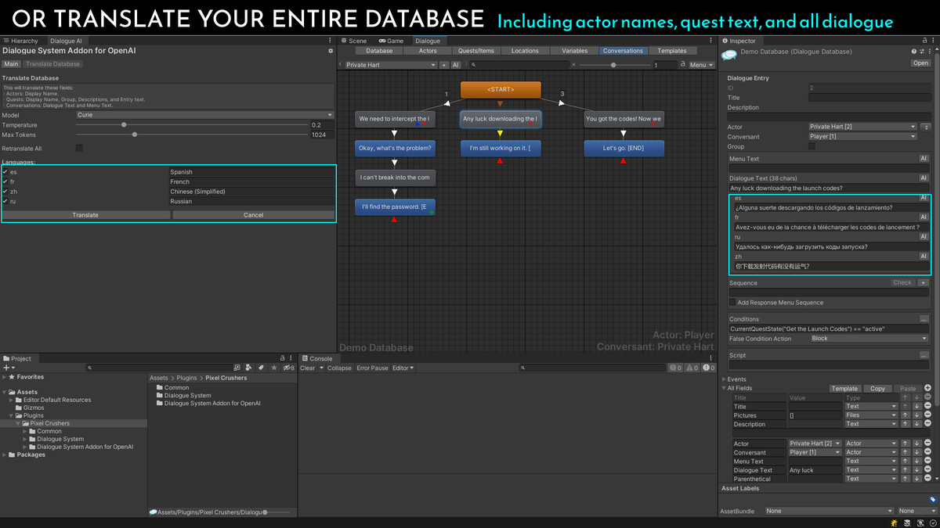Toggle the Retranslate All checkbox
Image resolution: width=940 pixels, height=528 pixels.
pyautogui.click(x=79, y=148)
